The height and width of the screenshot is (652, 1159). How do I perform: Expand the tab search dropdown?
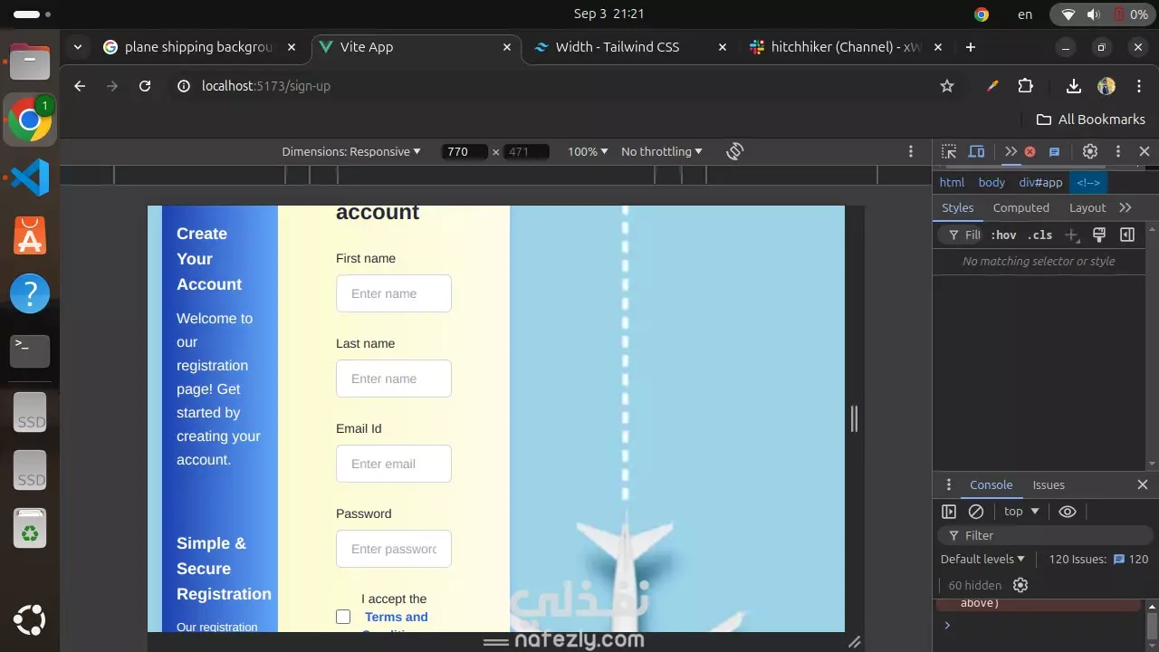click(78, 47)
